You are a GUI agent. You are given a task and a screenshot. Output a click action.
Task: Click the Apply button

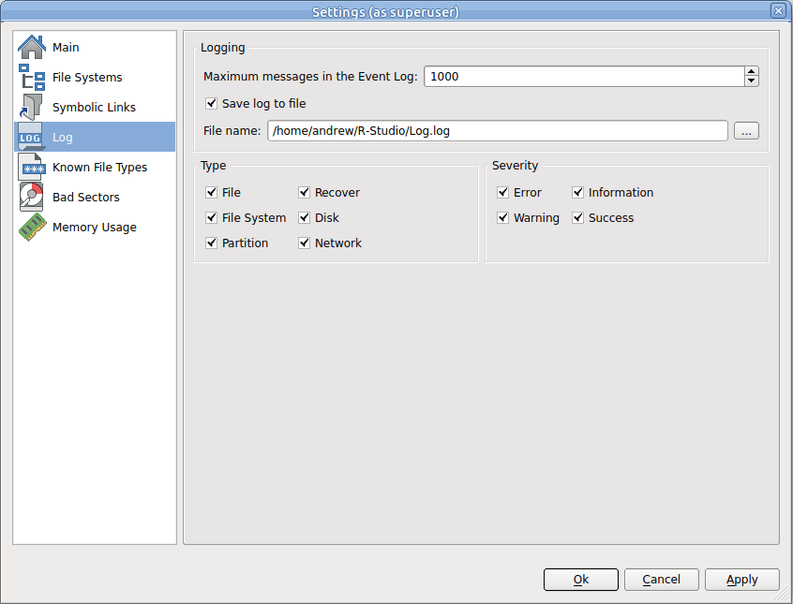tap(741, 580)
